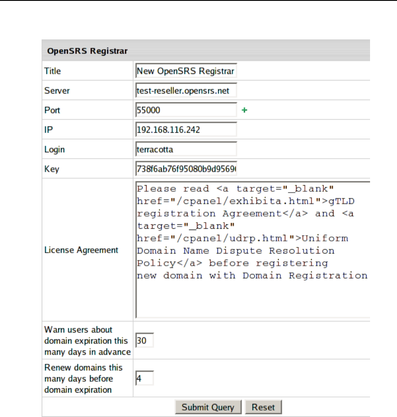Click the green plus icon beside Port
The image size is (397, 417).
pos(244,110)
